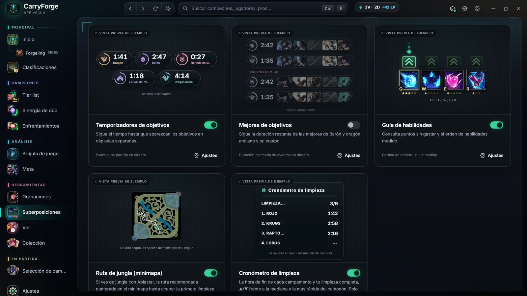Click the Grabaciones sidebar icon
Viewport: 527px width, 296px height.
(x=13, y=197)
